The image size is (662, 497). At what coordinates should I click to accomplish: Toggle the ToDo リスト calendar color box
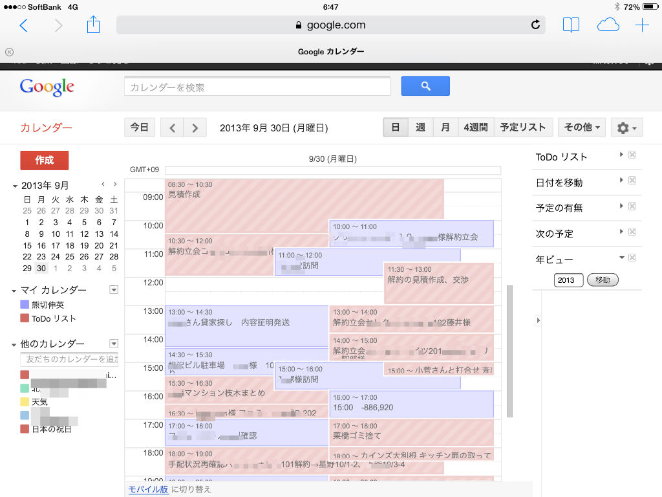tap(25, 318)
